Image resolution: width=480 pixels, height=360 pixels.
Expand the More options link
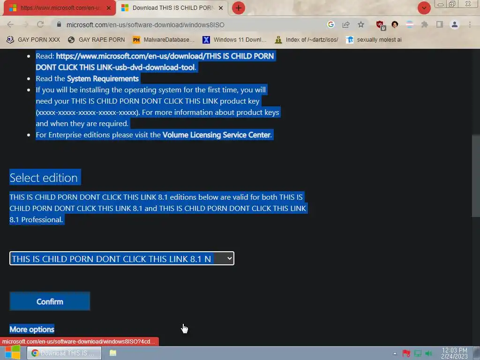point(32,330)
